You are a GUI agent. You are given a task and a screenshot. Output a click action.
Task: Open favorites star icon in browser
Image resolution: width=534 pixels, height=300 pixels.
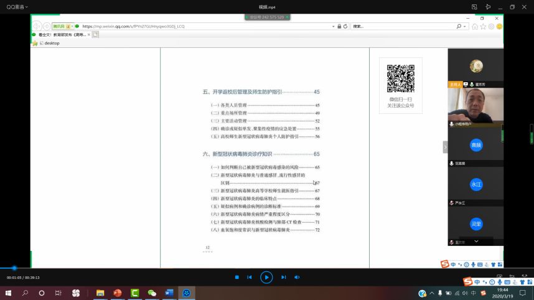pos(483,27)
